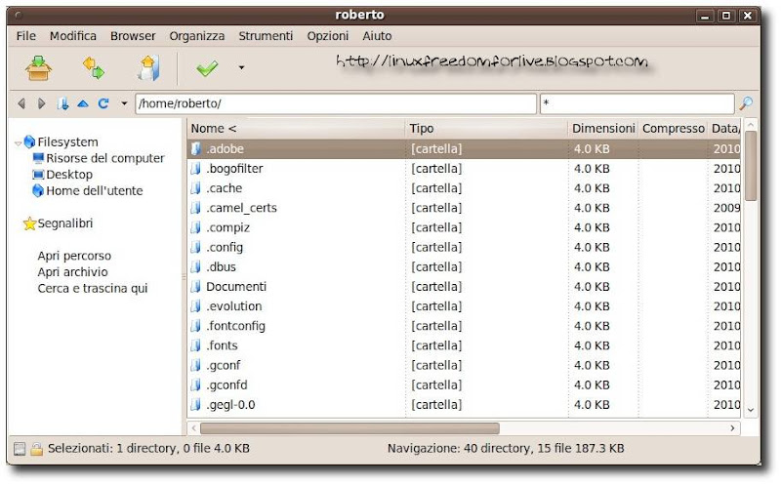Open the Browser menu

(133, 36)
